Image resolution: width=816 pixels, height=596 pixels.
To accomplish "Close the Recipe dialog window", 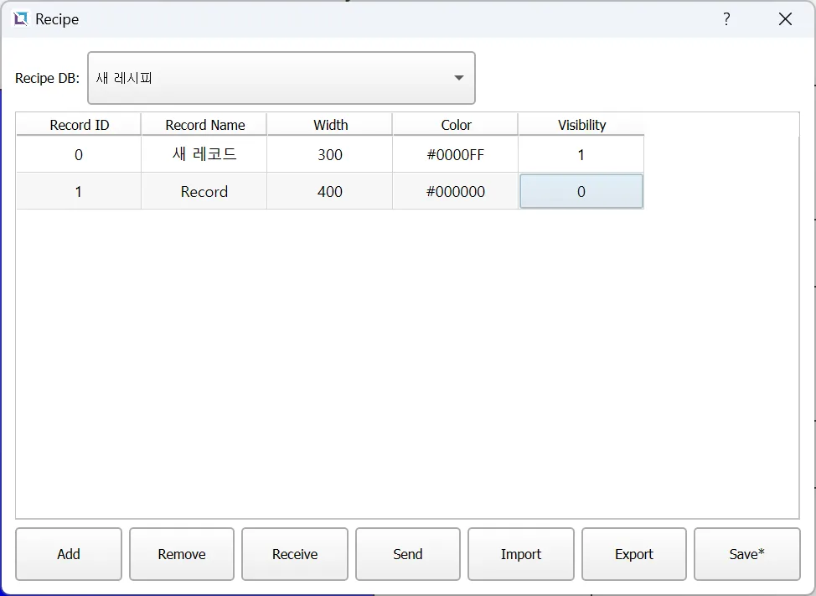I will [785, 19].
